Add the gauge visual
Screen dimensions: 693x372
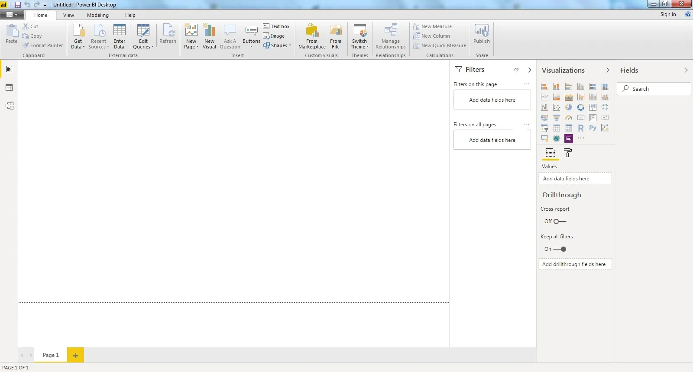569,118
